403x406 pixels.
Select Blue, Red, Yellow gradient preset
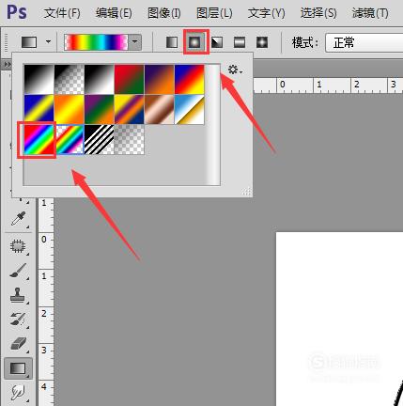pos(190,79)
